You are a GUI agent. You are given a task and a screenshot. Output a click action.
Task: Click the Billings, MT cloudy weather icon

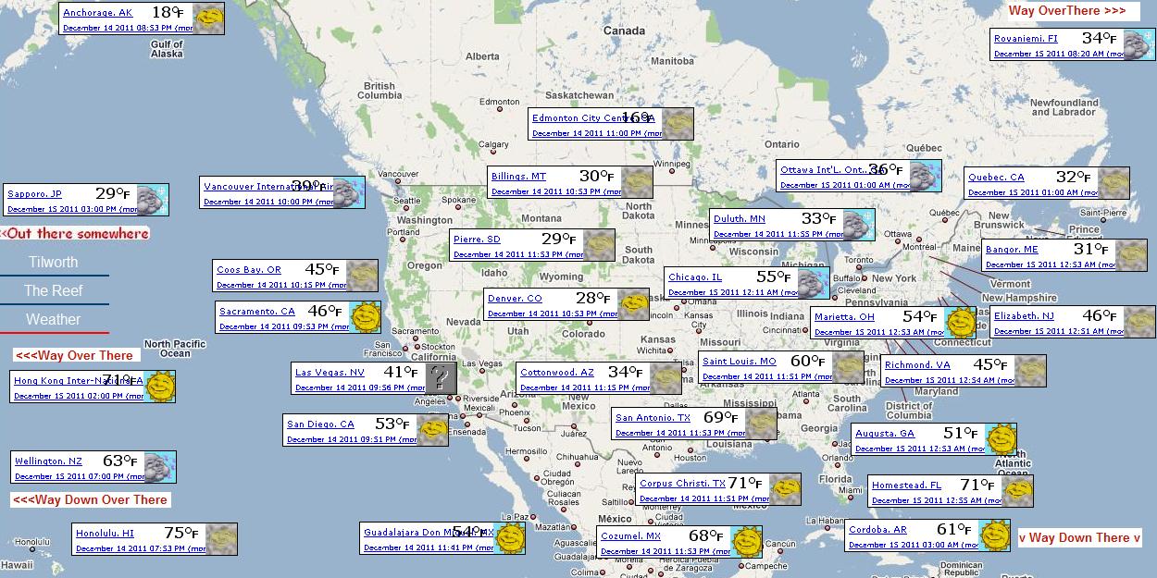click(x=637, y=182)
